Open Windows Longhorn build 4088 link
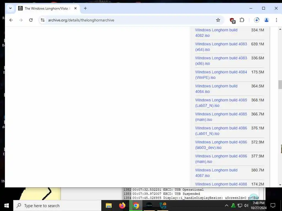The height and width of the screenshot is (211, 282). 221,184
